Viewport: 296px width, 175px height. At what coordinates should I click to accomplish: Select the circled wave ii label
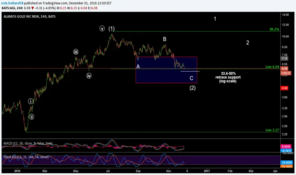coord(31,117)
